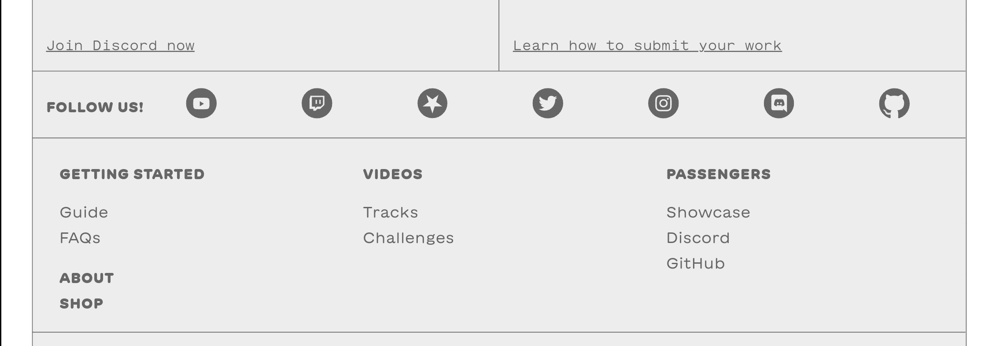Open Discord via its logo icon
This screenshot has width=996, height=346.
[x=779, y=103]
